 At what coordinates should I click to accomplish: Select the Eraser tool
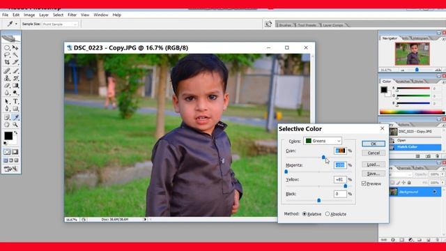tap(7, 85)
